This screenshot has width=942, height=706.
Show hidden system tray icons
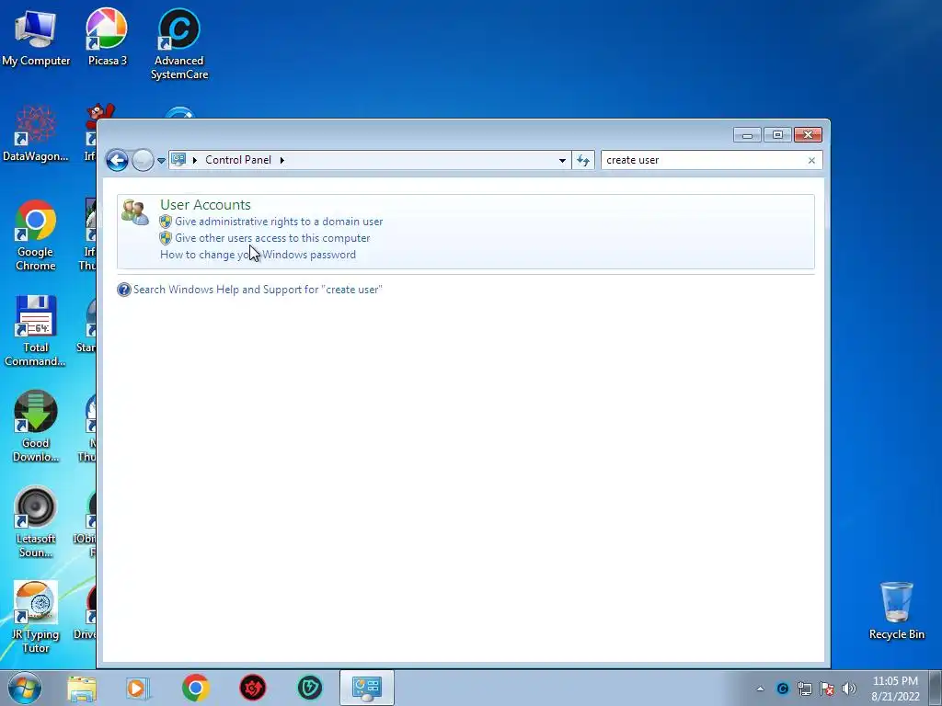point(760,689)
